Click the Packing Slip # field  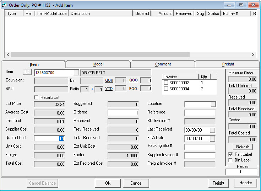[200, 147]
